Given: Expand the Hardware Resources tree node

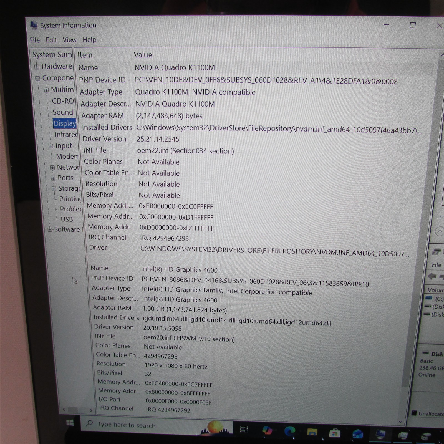Looking at the screenshot, I should coord(37,67).
